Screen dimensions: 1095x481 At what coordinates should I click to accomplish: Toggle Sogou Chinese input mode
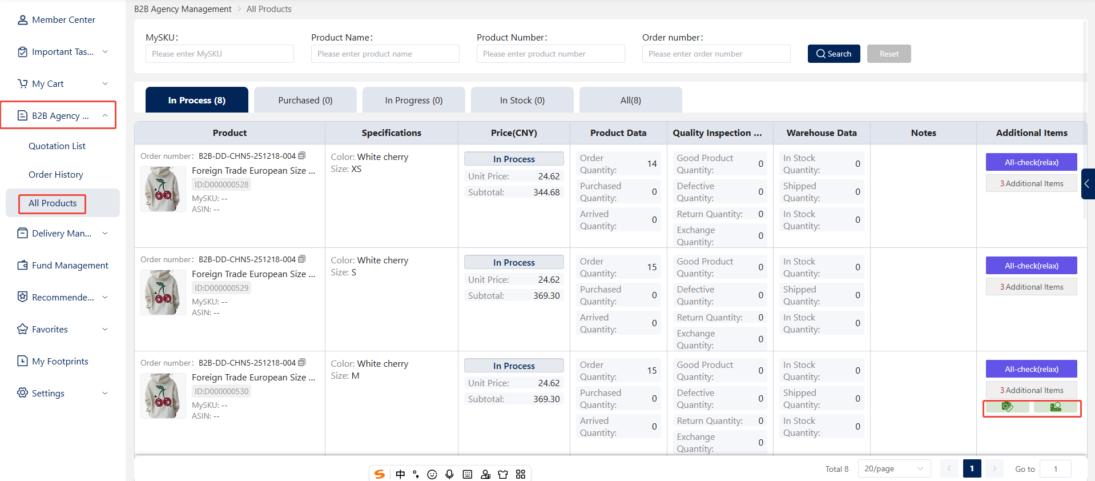(x=400, y=474)
